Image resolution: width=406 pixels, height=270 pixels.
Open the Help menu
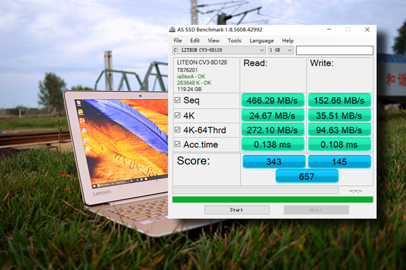(288, 41)
